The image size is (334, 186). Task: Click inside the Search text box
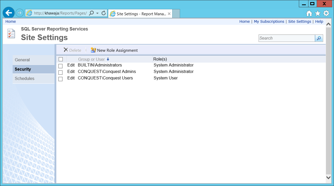tap(287, 38)
